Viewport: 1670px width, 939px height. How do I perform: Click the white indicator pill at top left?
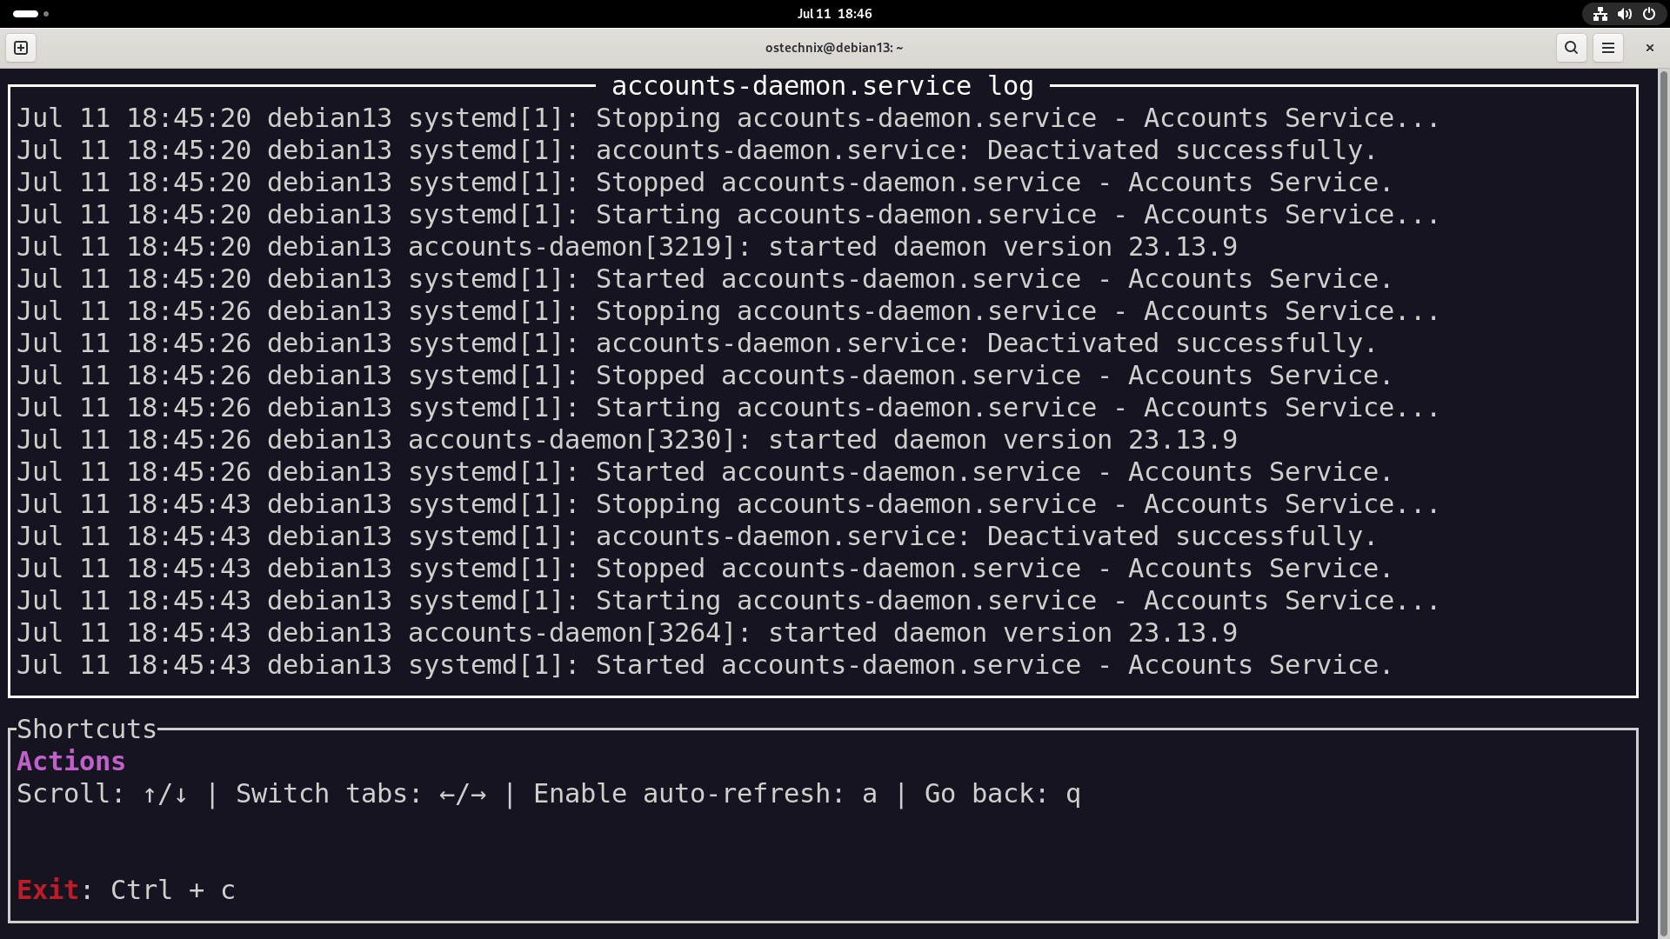point(26,14)
